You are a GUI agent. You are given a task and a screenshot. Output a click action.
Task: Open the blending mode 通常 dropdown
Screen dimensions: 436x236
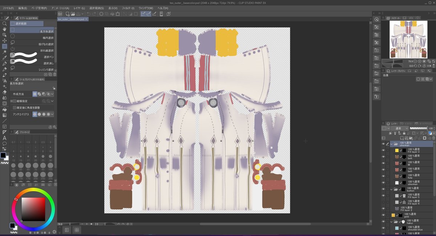coord(400,128)
